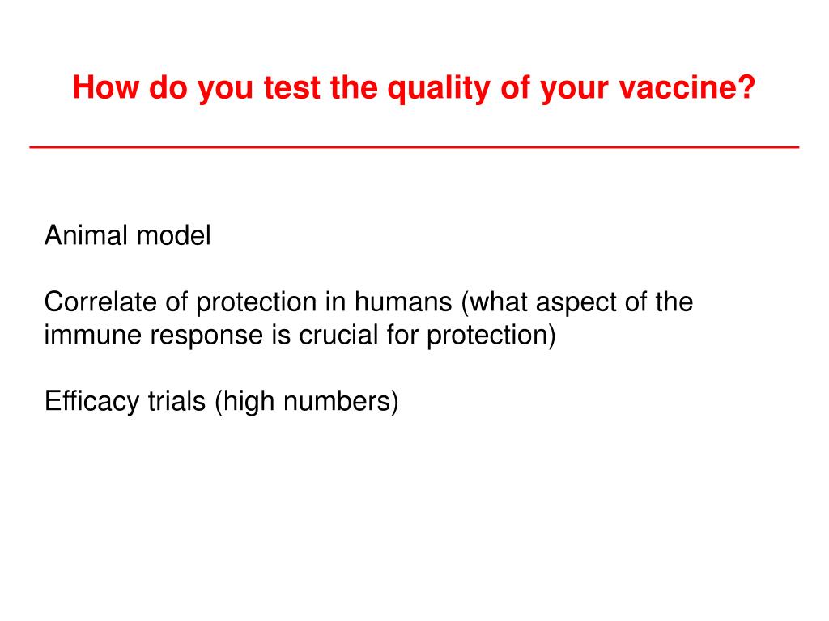829x621 pixels.
Task: Click the word "crucial" in the body text
Action: [338, 335]
